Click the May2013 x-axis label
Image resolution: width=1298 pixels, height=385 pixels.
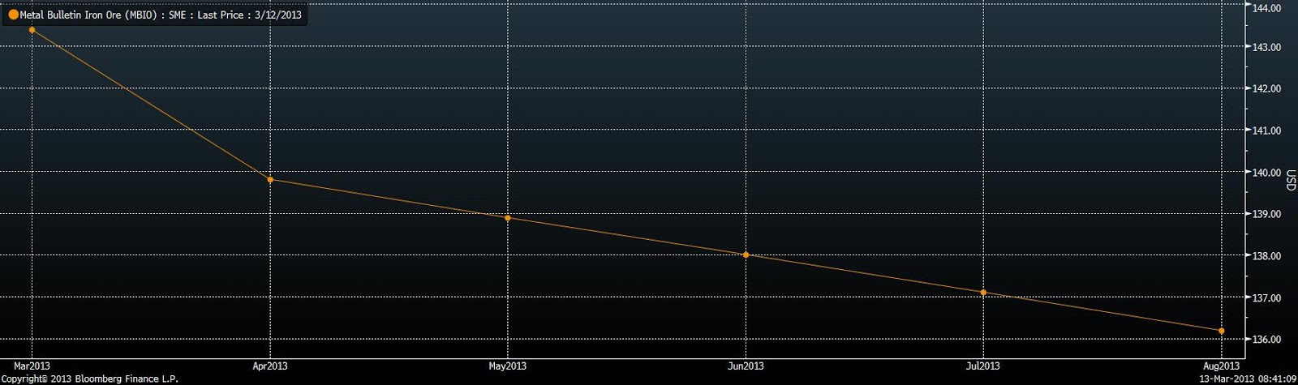(508, 366)
